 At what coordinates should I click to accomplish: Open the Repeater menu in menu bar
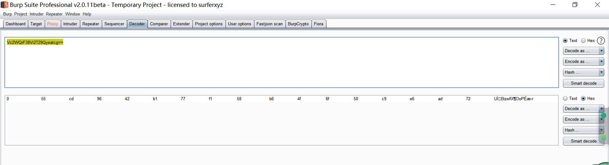[54, 14]
